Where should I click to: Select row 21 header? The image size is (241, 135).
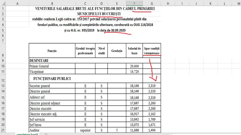(4, 130)
